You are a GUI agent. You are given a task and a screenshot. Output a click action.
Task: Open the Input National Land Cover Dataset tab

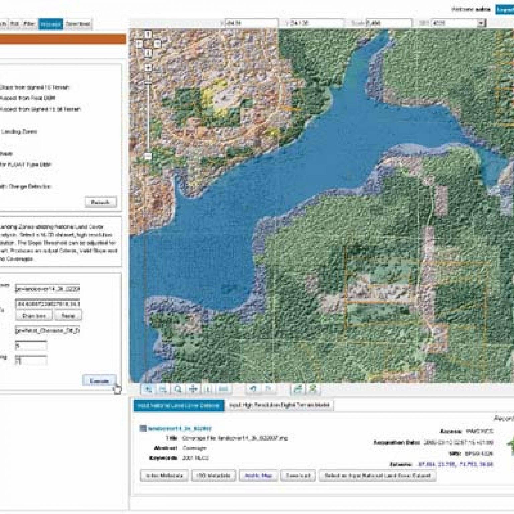(x=178, y=405)
